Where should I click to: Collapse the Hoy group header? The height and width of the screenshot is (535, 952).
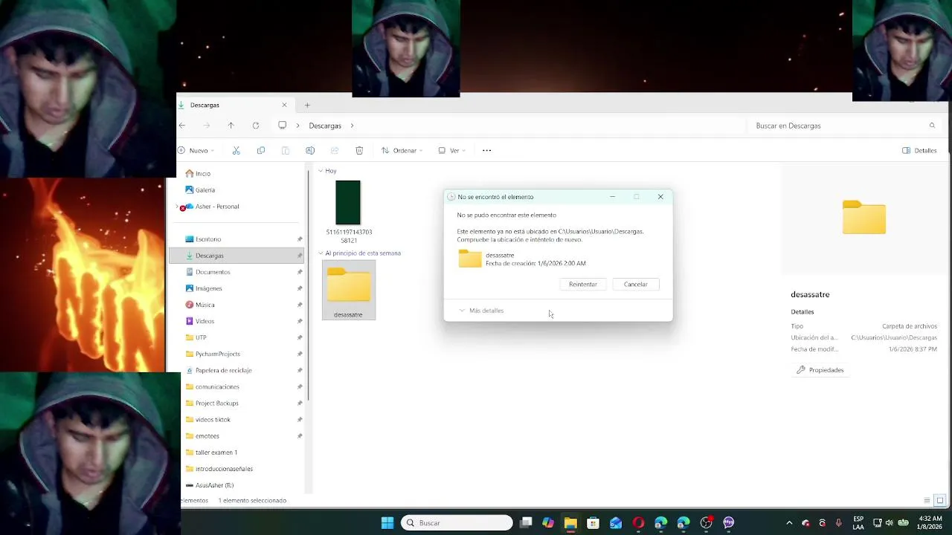321,171
